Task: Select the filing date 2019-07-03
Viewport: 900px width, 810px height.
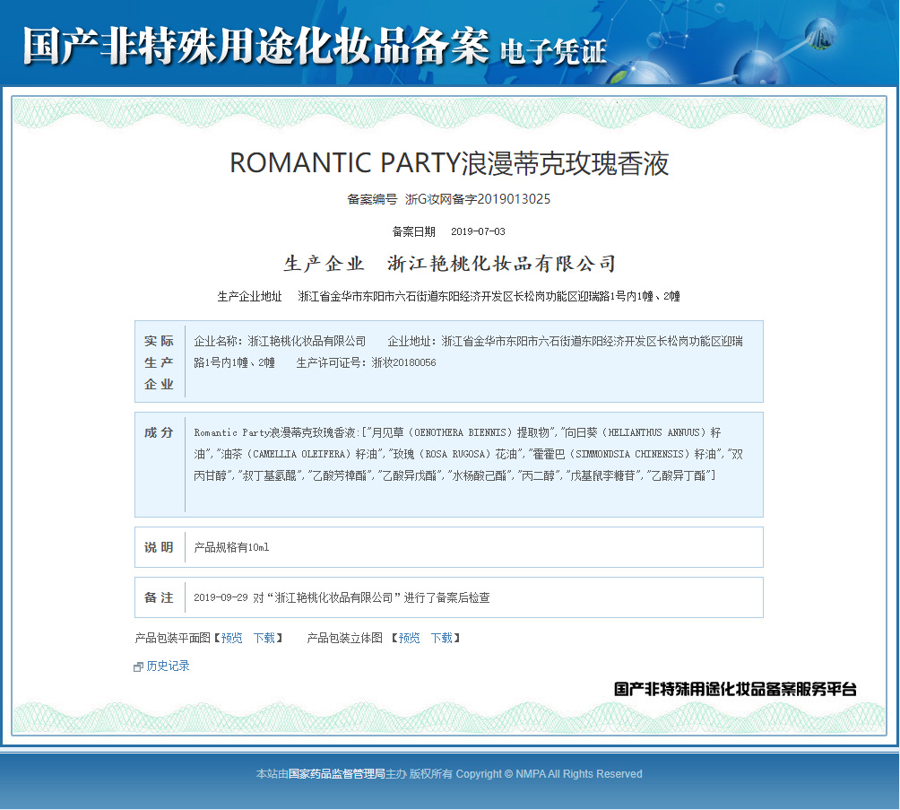Action: [x=478, y=231]
